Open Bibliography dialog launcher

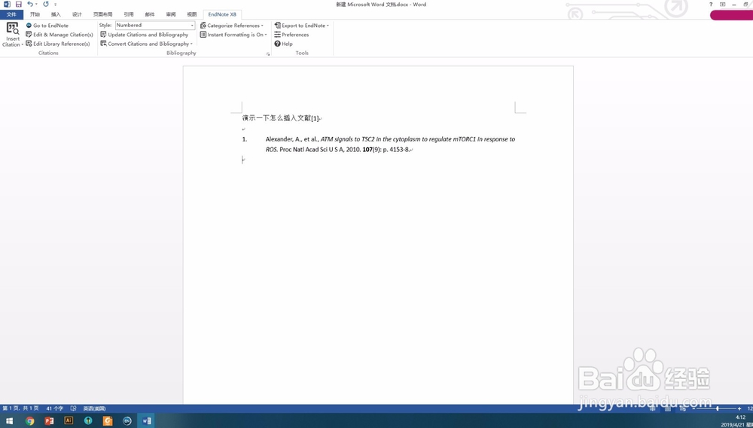pyautogui.click(x=268, y=53)
